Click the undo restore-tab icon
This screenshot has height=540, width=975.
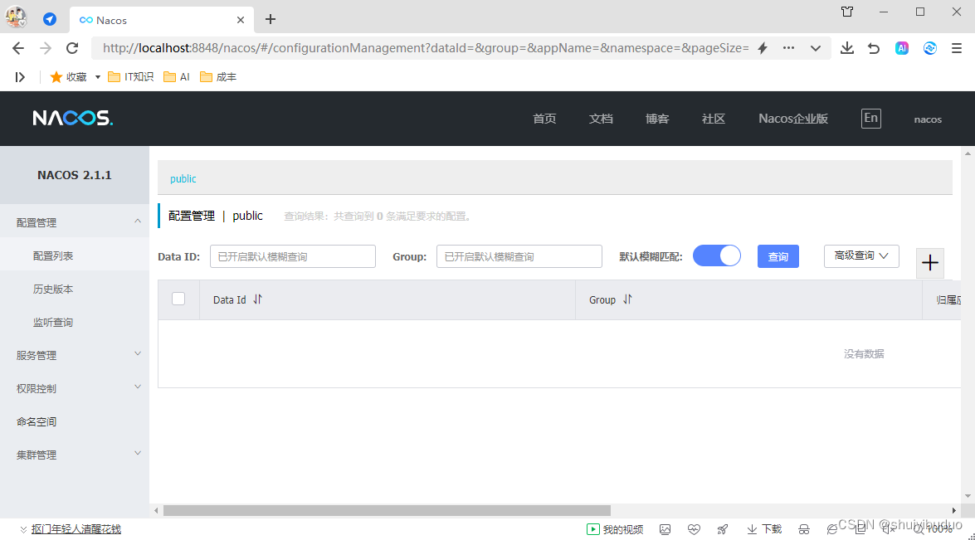click(874, 48)
